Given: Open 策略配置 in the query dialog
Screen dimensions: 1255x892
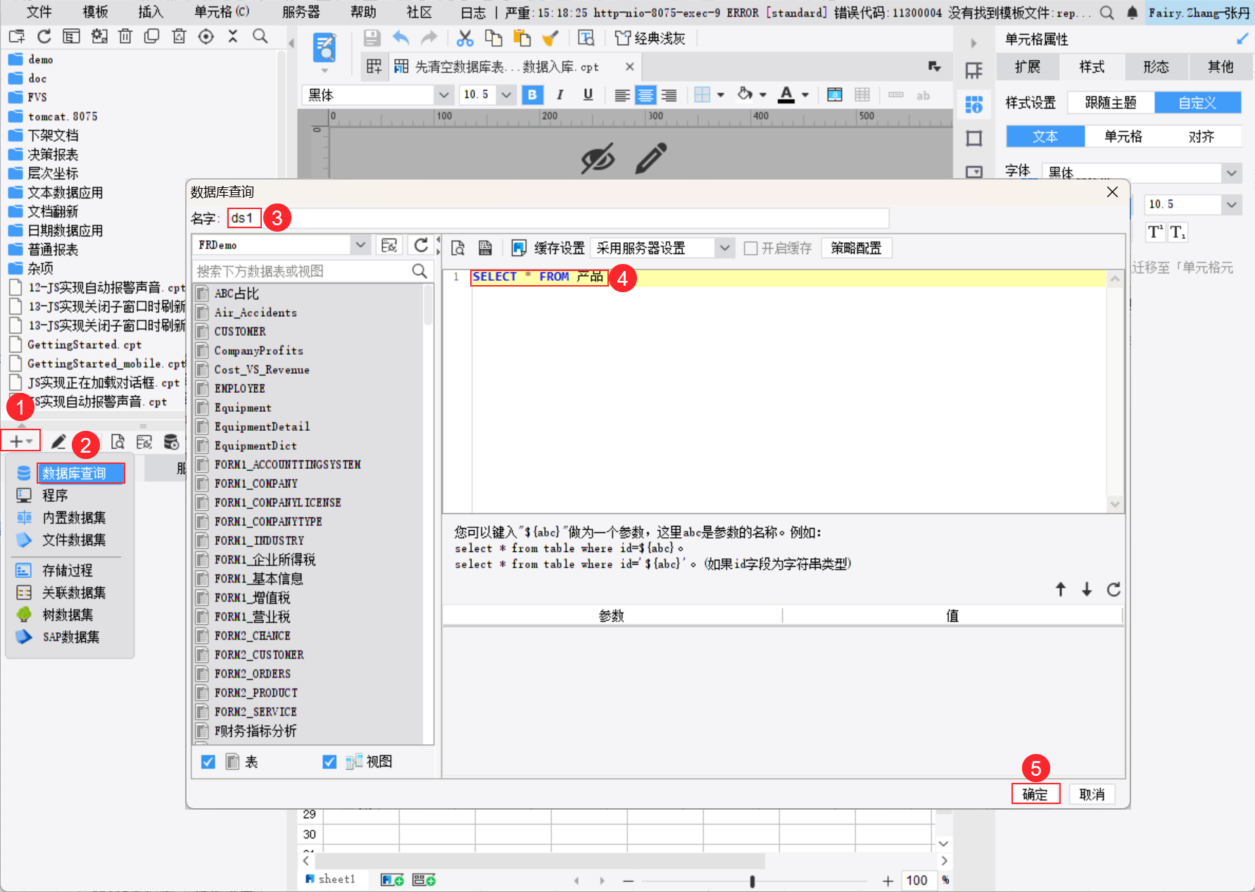Looking at the screenshot, I should 857,248.
